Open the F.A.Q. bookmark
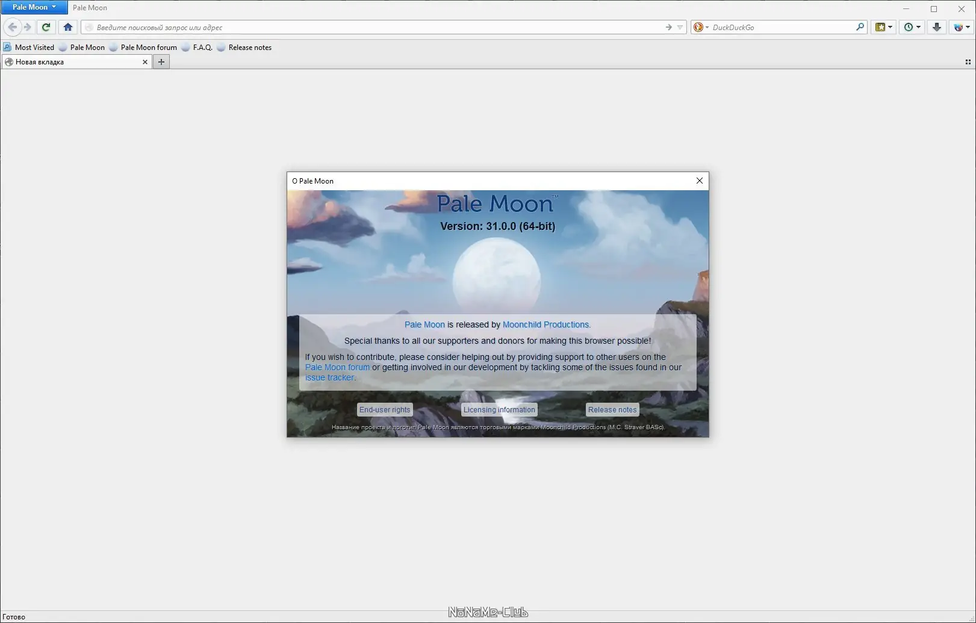 click(x=197, y=48)
